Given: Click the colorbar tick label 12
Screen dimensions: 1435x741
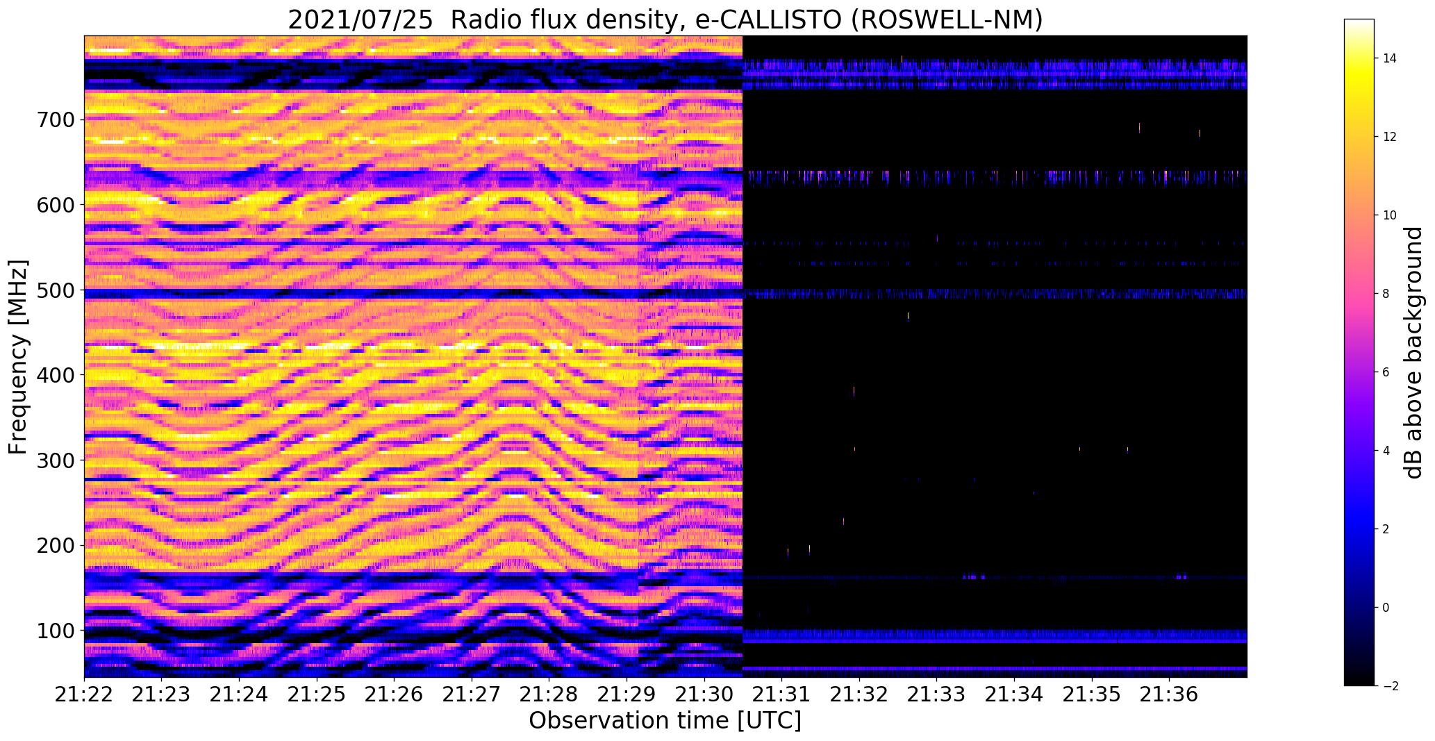Looking at the screenshot, I should click(x=1390, y=137).
